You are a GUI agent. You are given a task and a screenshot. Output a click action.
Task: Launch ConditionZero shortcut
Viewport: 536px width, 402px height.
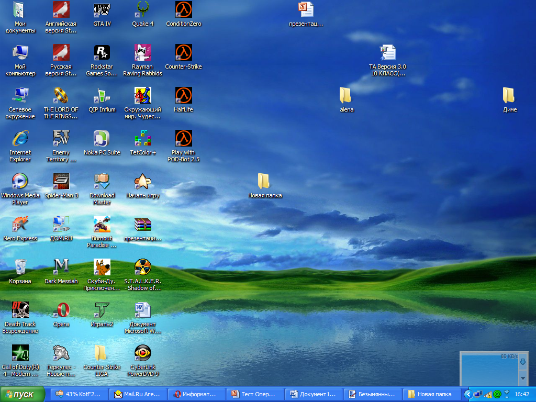[184, 14]
